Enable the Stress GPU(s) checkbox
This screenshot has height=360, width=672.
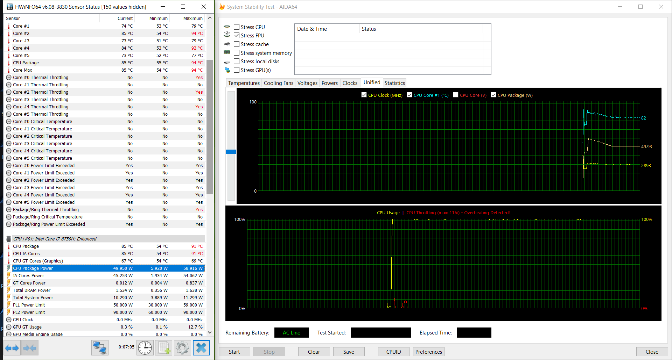(237, 70)
